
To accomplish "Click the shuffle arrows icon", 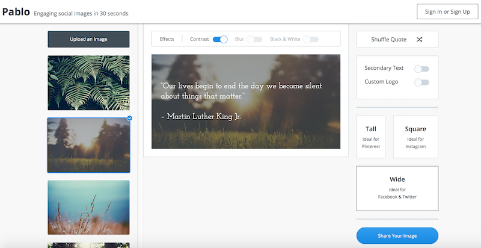I will point(419,40).
